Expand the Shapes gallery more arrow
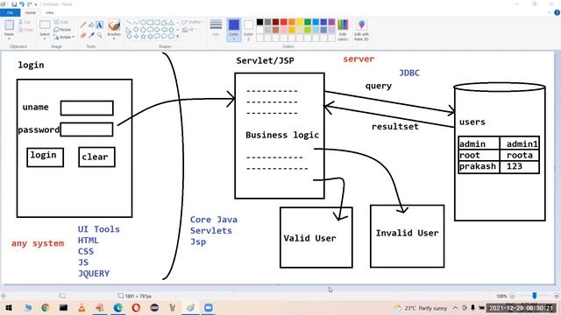The height and width of the screenshot is (315, 561). click(x=177, y=37)
